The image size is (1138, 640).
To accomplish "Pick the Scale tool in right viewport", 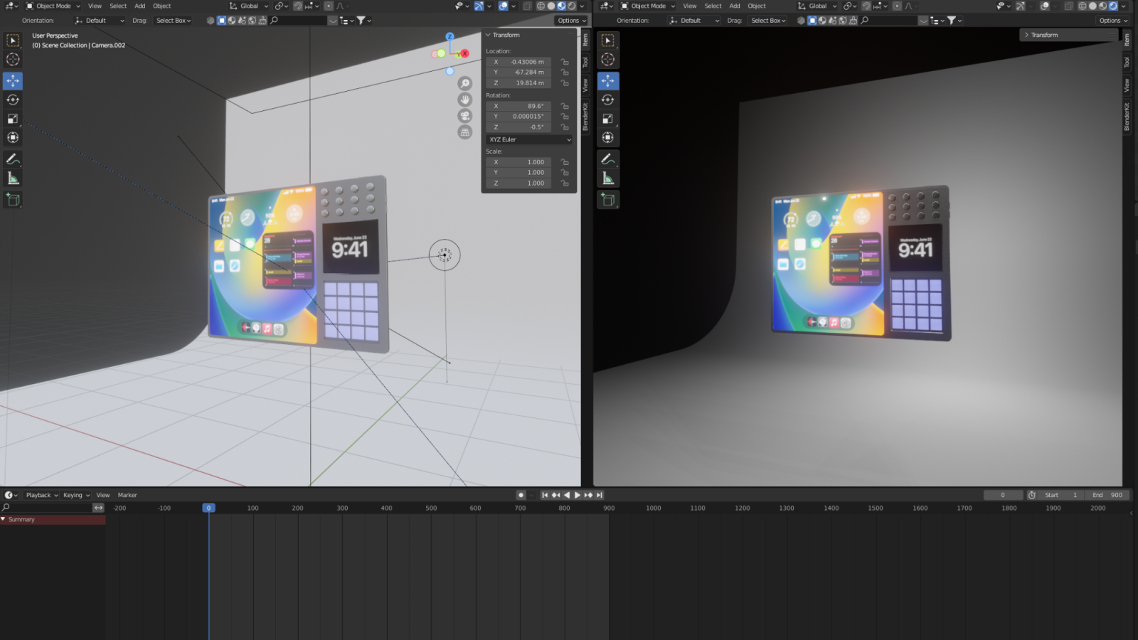I will click(608, 119).
